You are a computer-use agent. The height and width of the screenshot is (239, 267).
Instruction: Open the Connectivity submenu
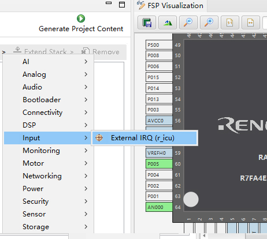click(49, 113)
